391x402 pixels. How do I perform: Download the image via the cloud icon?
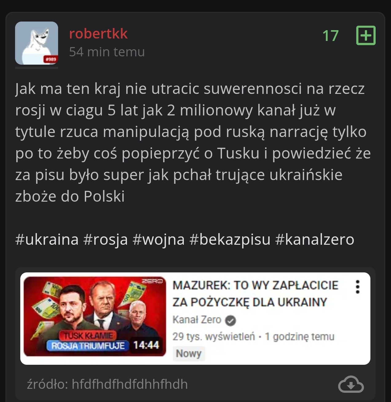coord(351,384)
